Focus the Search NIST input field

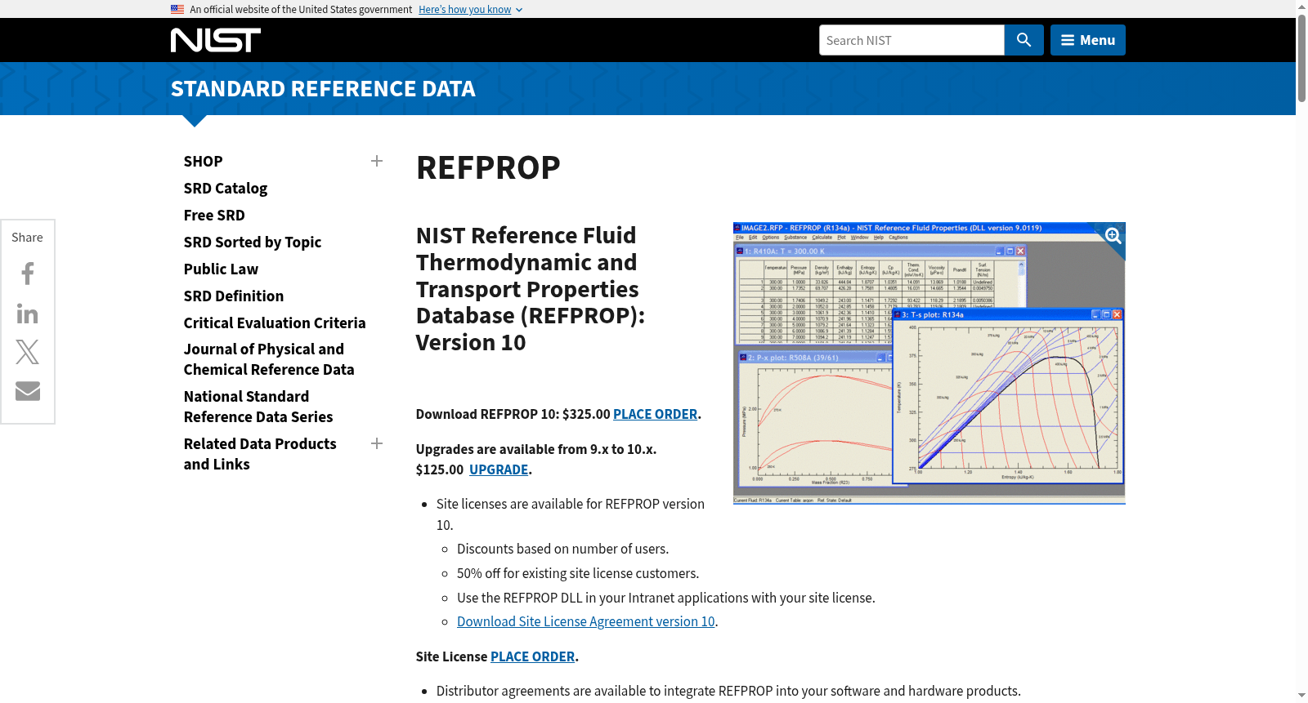(912, 40)
